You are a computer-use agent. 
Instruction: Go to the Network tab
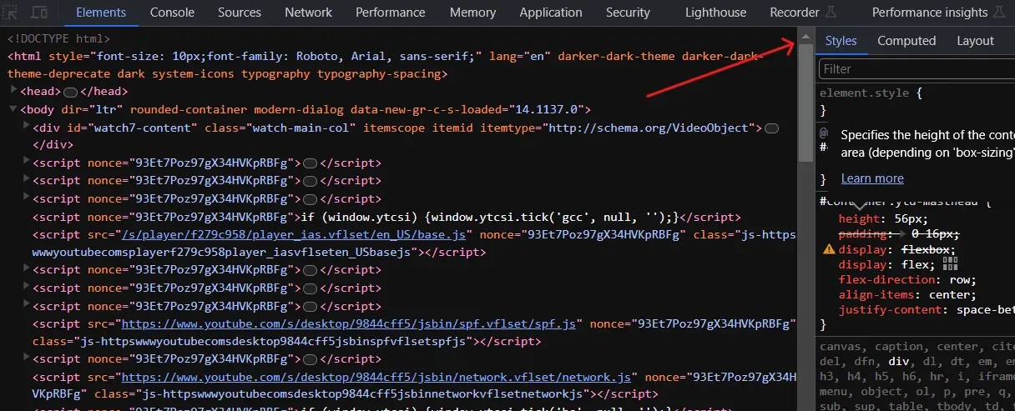coord(308,13)
